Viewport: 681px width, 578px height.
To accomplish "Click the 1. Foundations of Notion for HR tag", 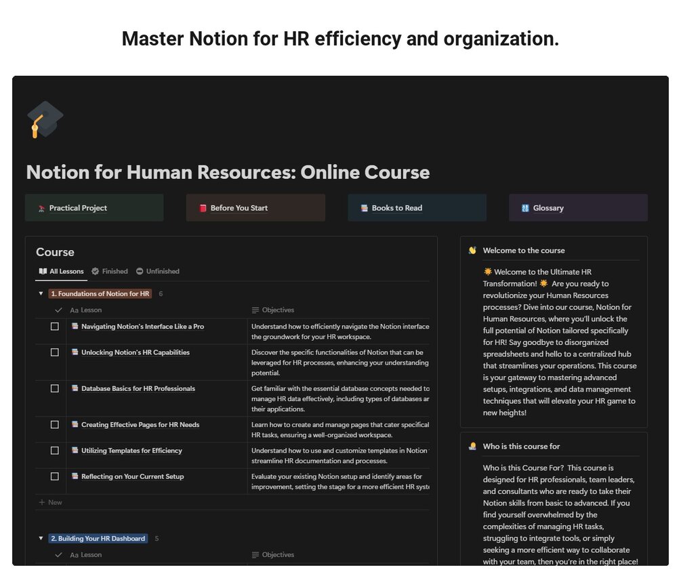I will (100, 294).
